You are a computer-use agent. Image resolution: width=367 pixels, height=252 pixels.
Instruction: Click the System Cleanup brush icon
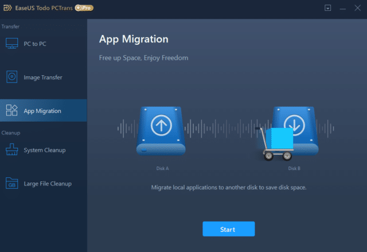11,149
